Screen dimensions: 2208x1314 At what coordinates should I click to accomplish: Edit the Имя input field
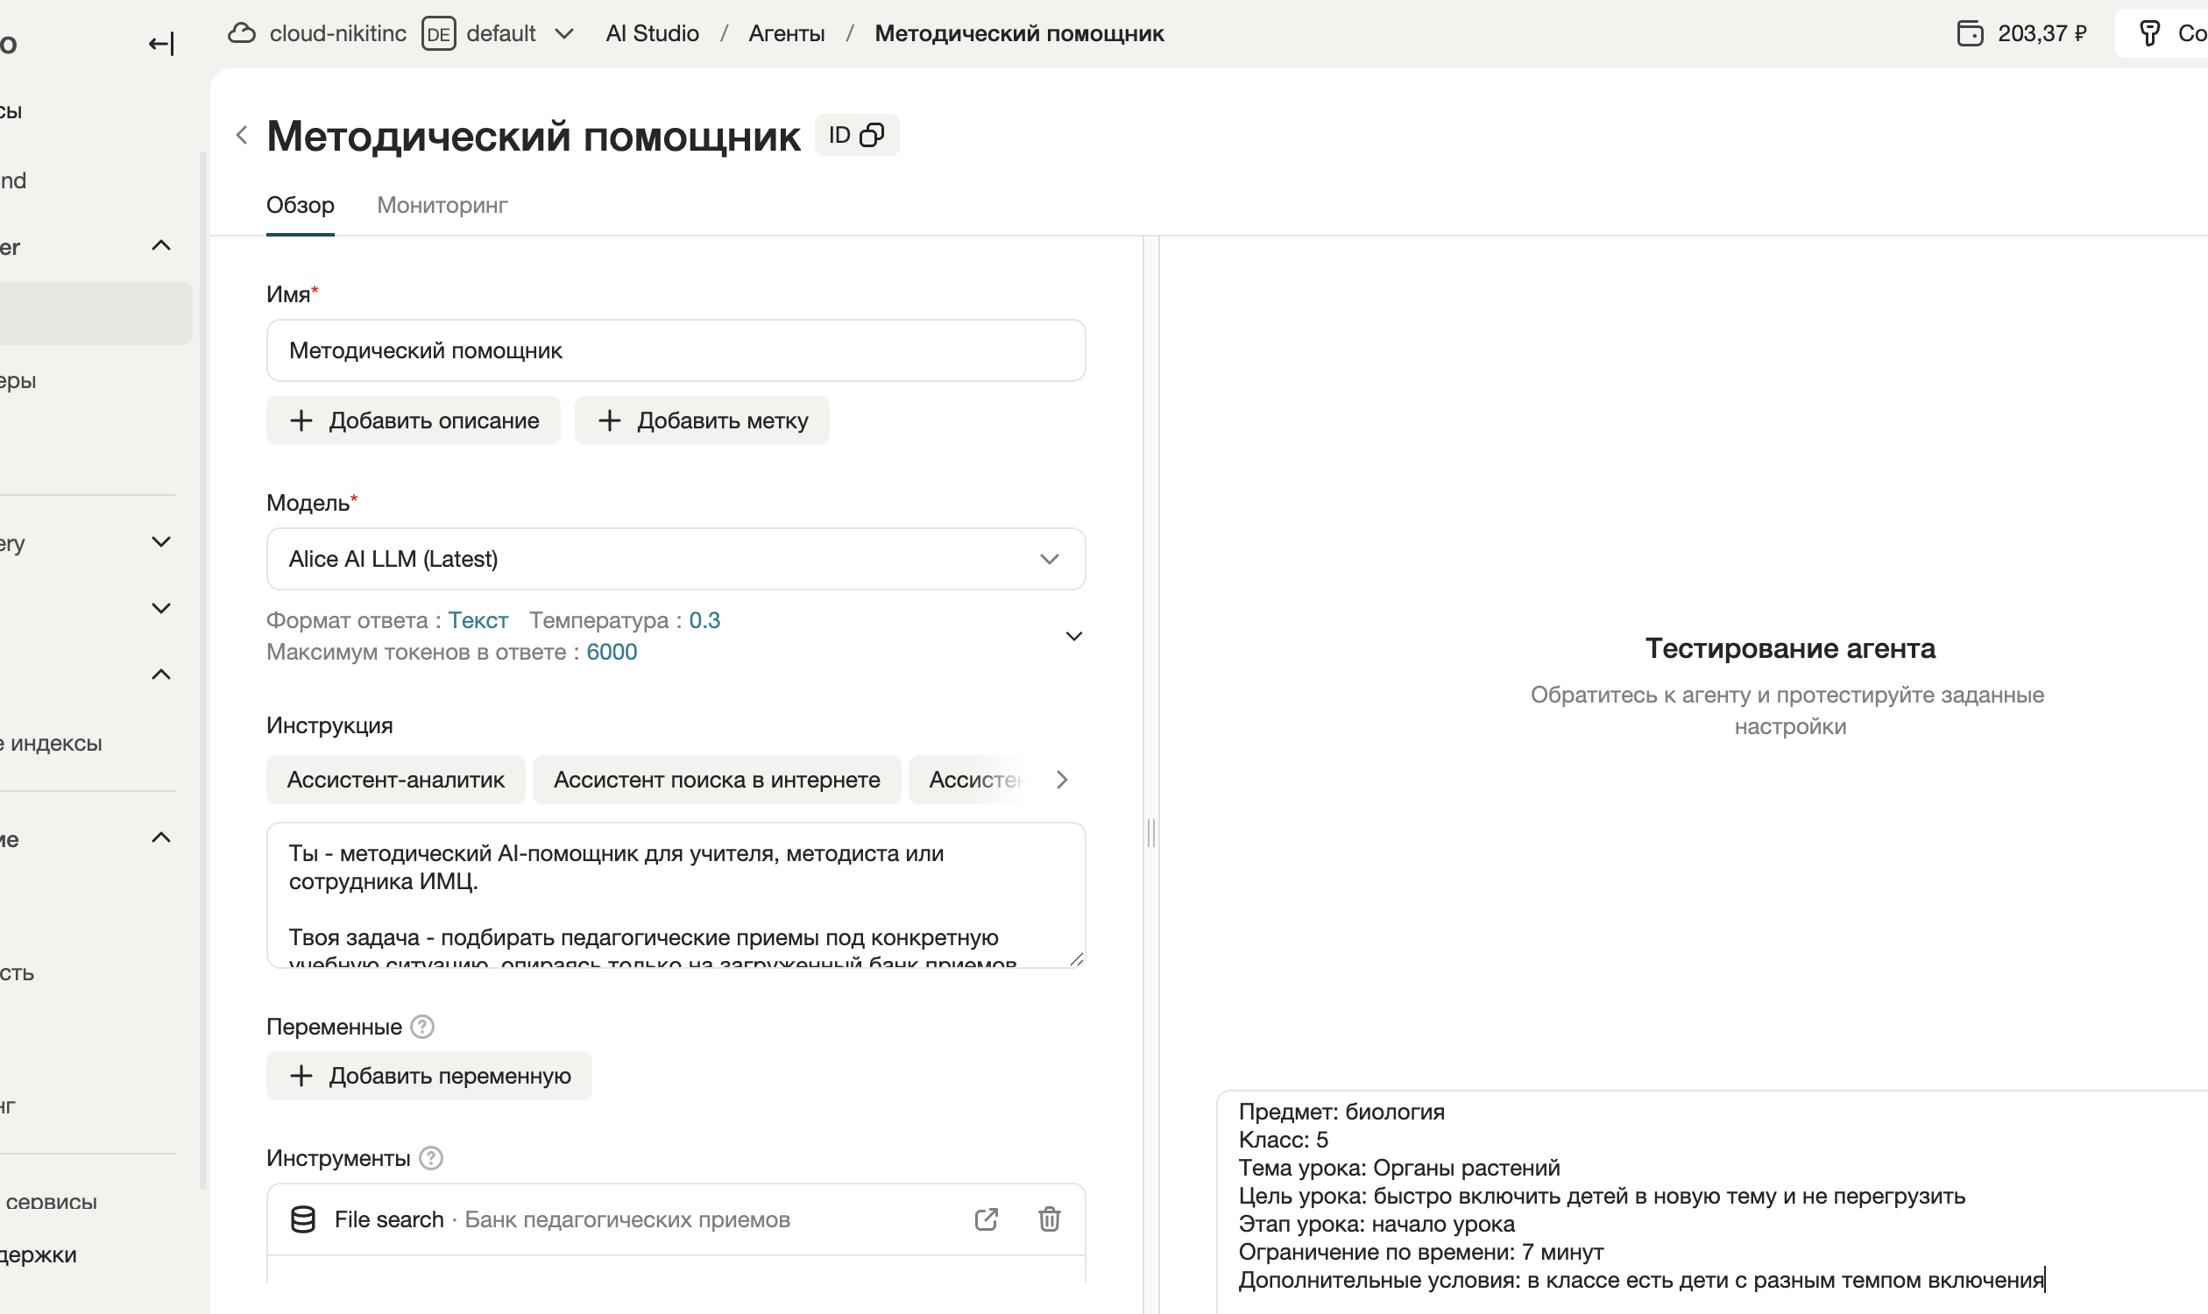click(x=676, y=350)
